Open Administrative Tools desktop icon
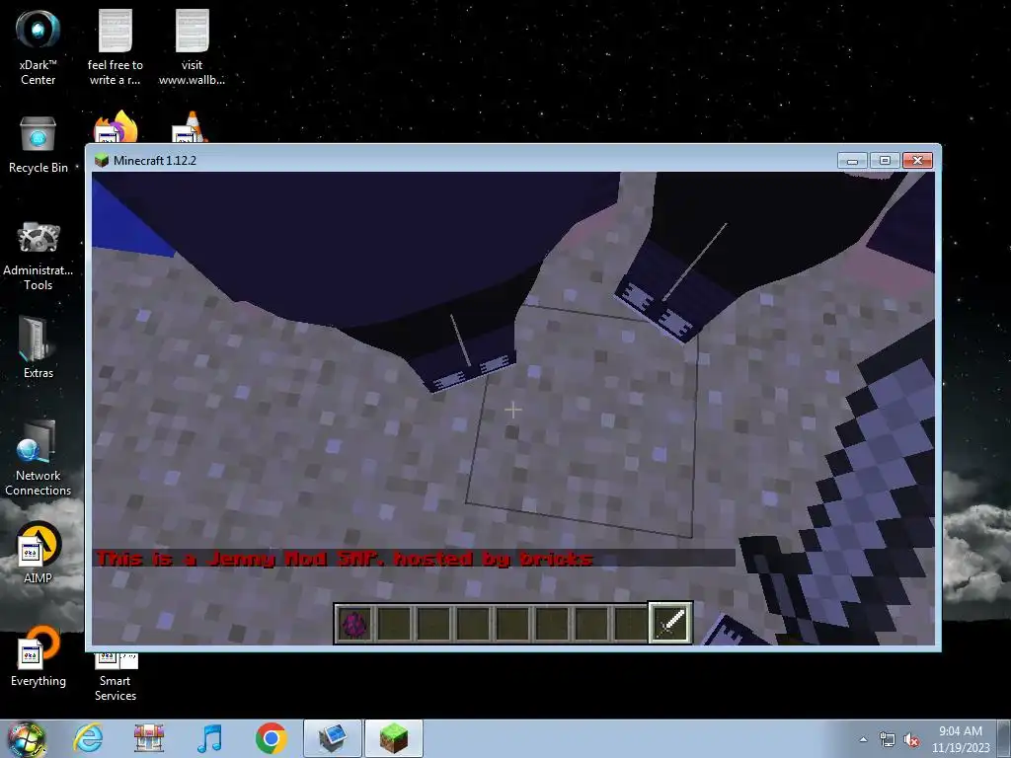Image resolution: width=1011 pixels, height=758 pixels. tap(39, 256)
